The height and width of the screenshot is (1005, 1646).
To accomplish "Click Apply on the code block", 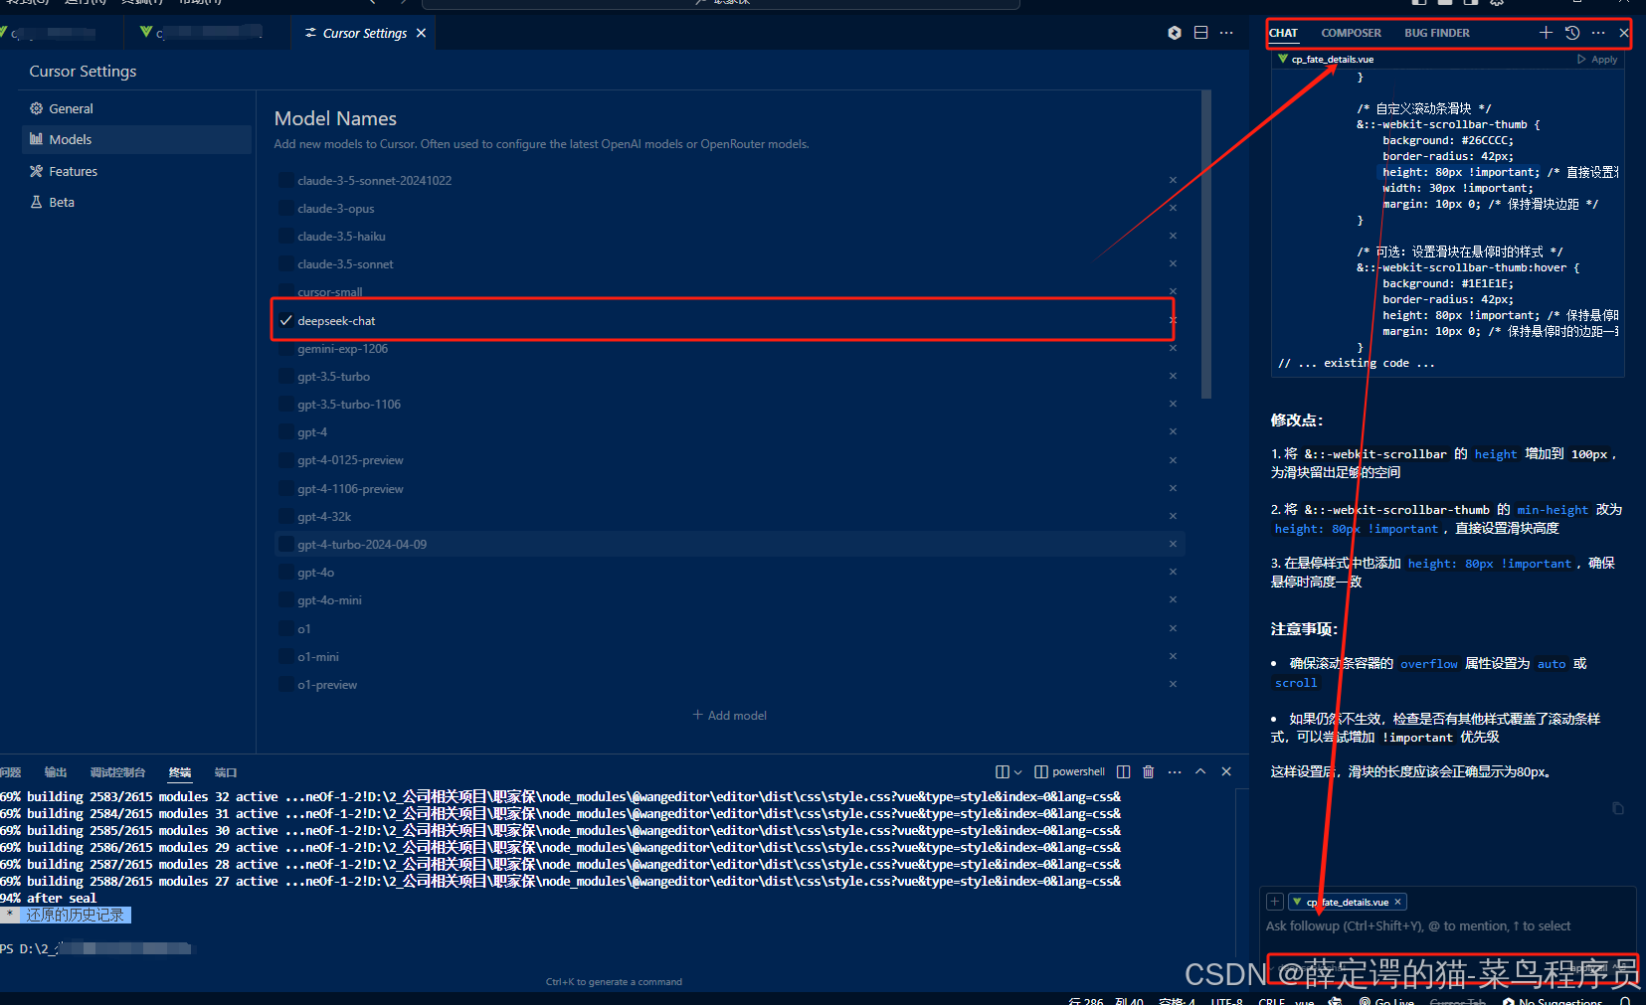I will 1597,60.
